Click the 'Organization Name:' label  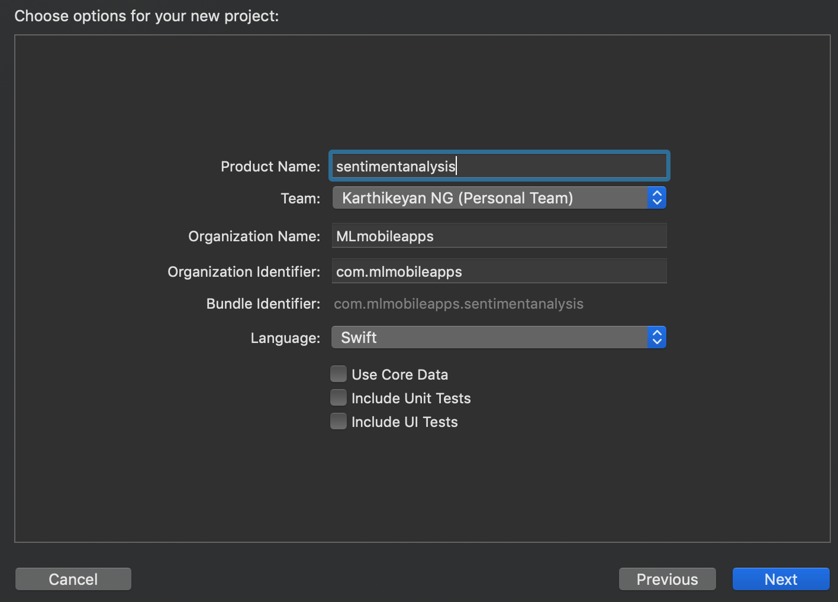pyautogui.click(x=254, y=237)
